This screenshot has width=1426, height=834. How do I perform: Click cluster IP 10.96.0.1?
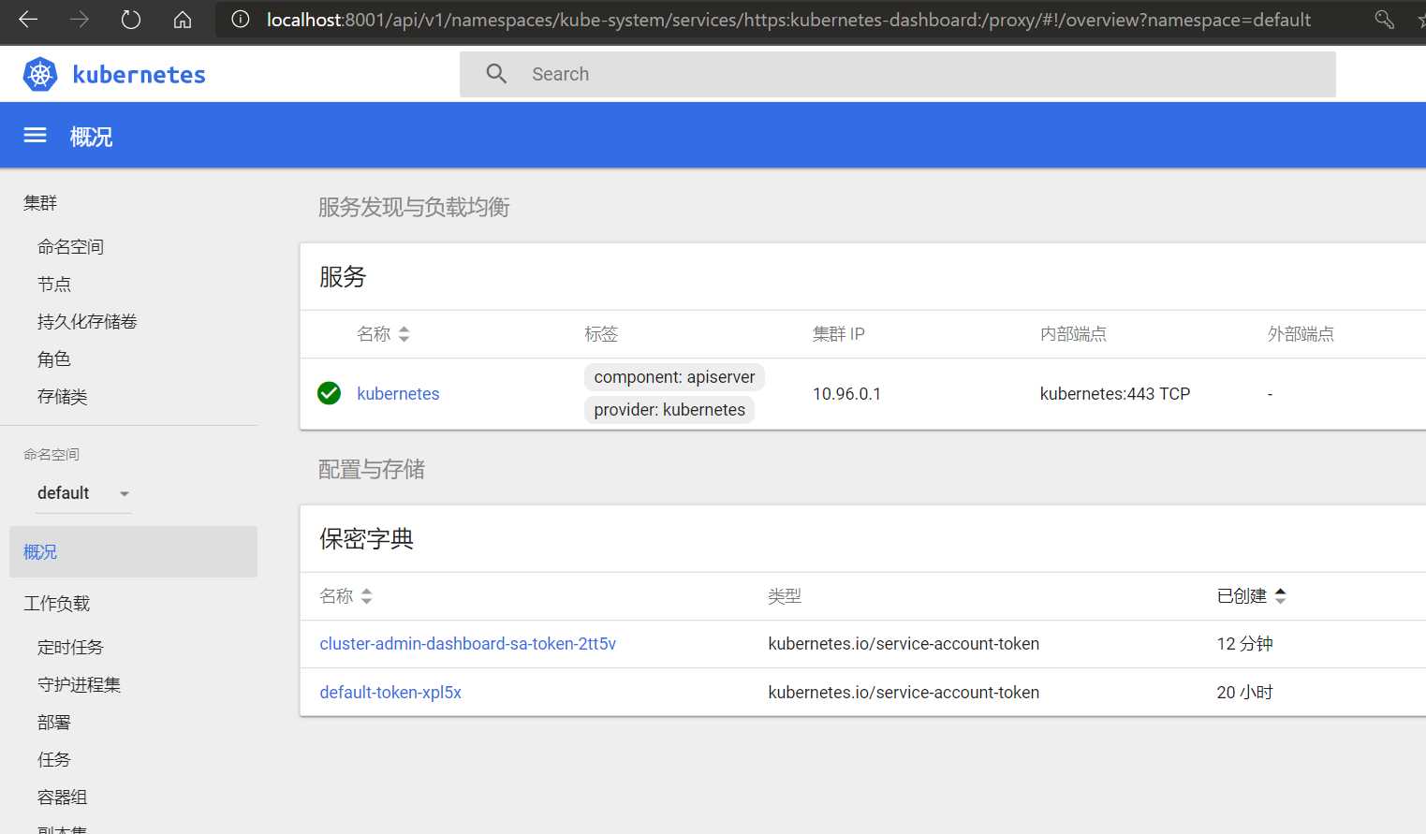[846, 394]
